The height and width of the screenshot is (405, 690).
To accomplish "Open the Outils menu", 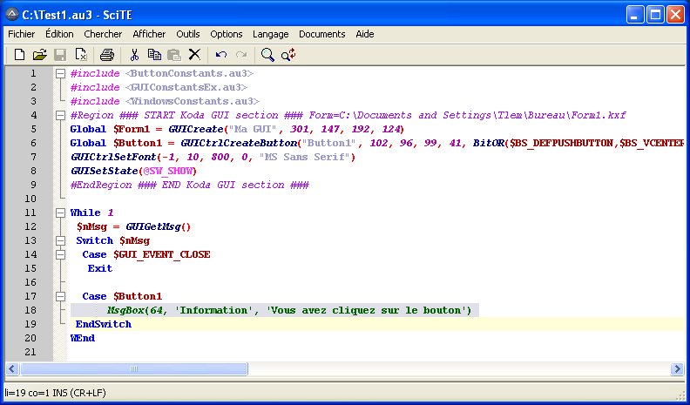I will click(x=188, y=34).
